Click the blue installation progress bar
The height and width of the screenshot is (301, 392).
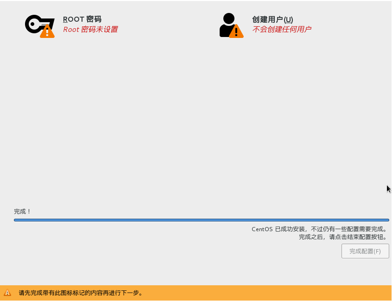[x=202, y=220]
